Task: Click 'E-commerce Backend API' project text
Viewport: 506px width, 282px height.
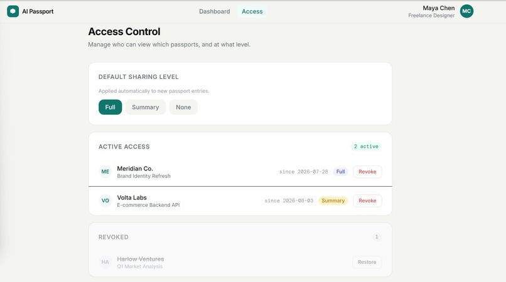Action: click(x=148, y=205)
